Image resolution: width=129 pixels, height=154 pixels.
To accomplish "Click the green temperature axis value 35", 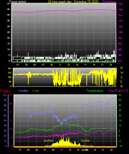I will tap(120, 100).
